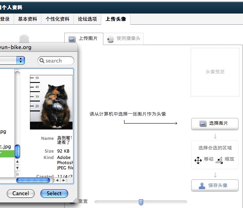Click the dialog resize grip corner
The width and height of the screenshot is (243, 208).
pos(75,200)
